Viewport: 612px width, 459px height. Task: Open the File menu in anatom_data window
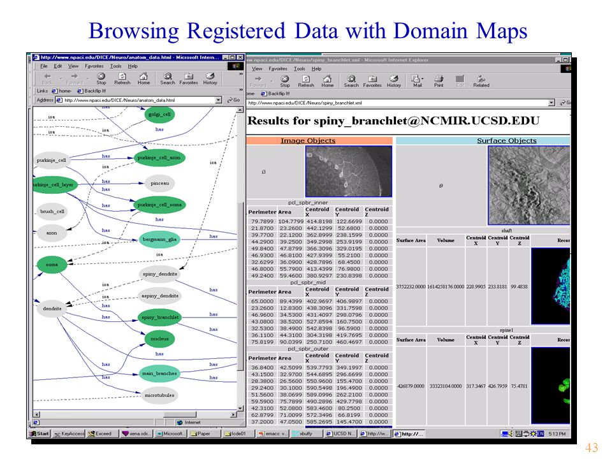point(44,66)
